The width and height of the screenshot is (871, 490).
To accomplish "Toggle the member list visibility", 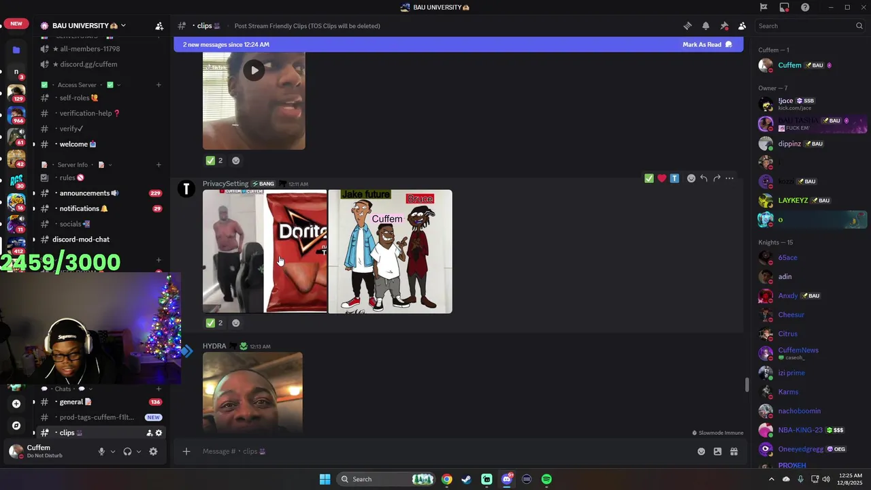I will [742, 26].
